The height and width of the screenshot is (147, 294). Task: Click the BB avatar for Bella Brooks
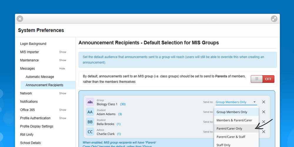pos(90,122)
